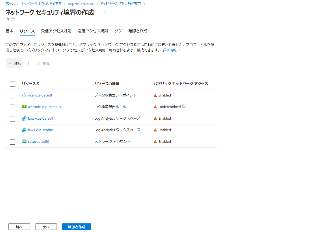Select the リソース tab
Image resolution: width=334 pixels, height=232 pixels.
(27, 31)
